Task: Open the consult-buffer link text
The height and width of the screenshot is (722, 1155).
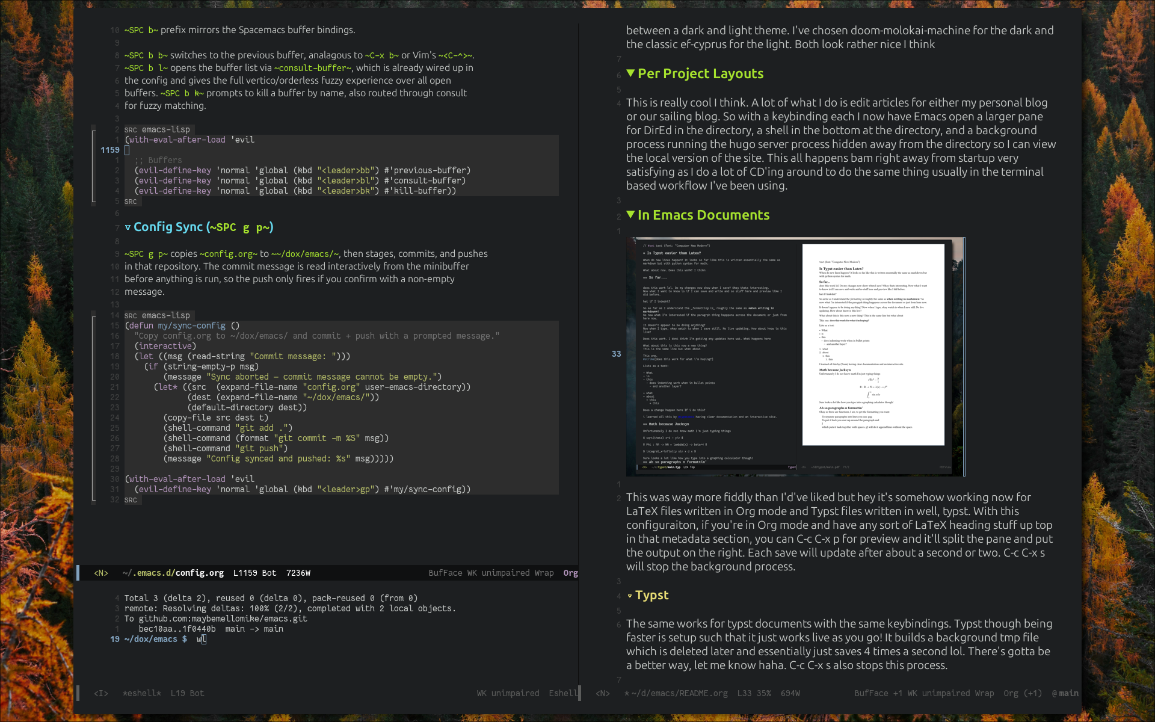Action: coord(313,68)
